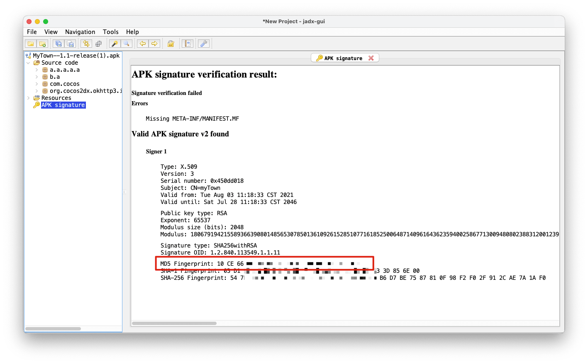
Task: Open the log viewer notebook icon
Action: [188, 44]
